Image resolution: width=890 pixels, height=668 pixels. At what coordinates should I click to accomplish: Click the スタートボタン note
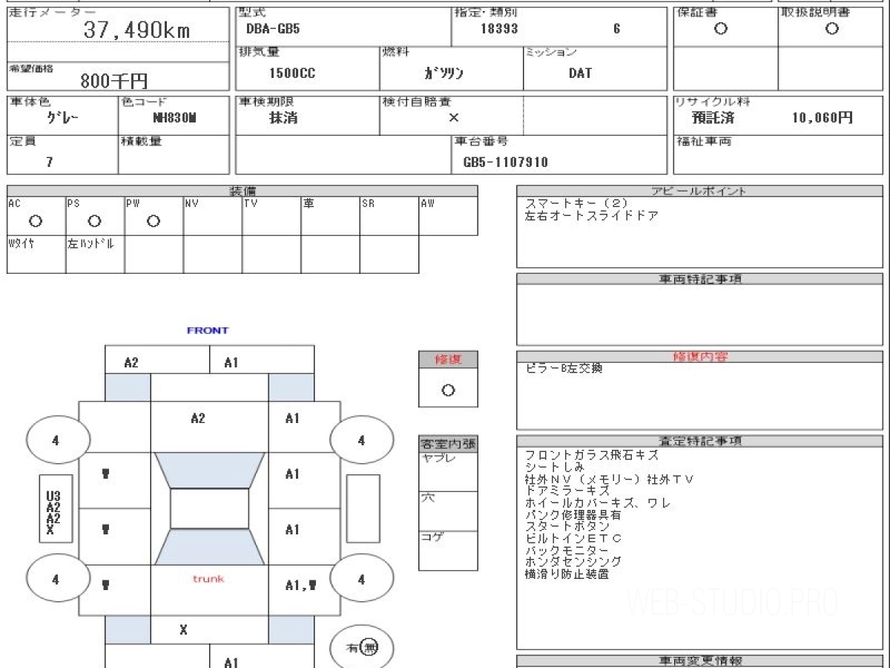pos(567,526)
